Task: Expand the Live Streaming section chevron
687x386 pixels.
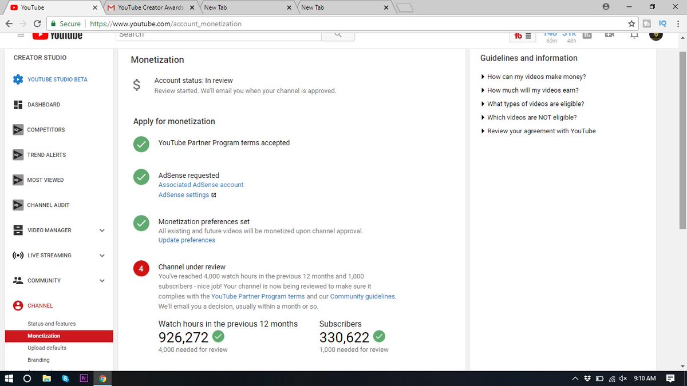Action: point(102,256)
